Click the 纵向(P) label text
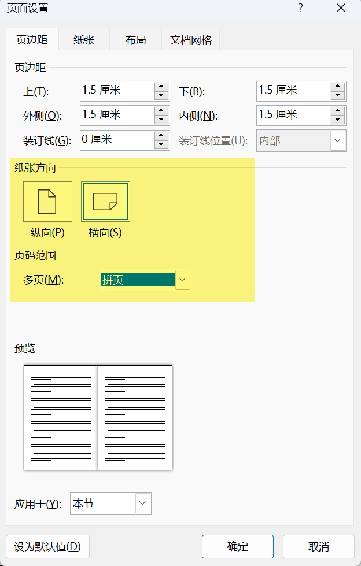The image size is (361, 566). click(x=48, y=232)
